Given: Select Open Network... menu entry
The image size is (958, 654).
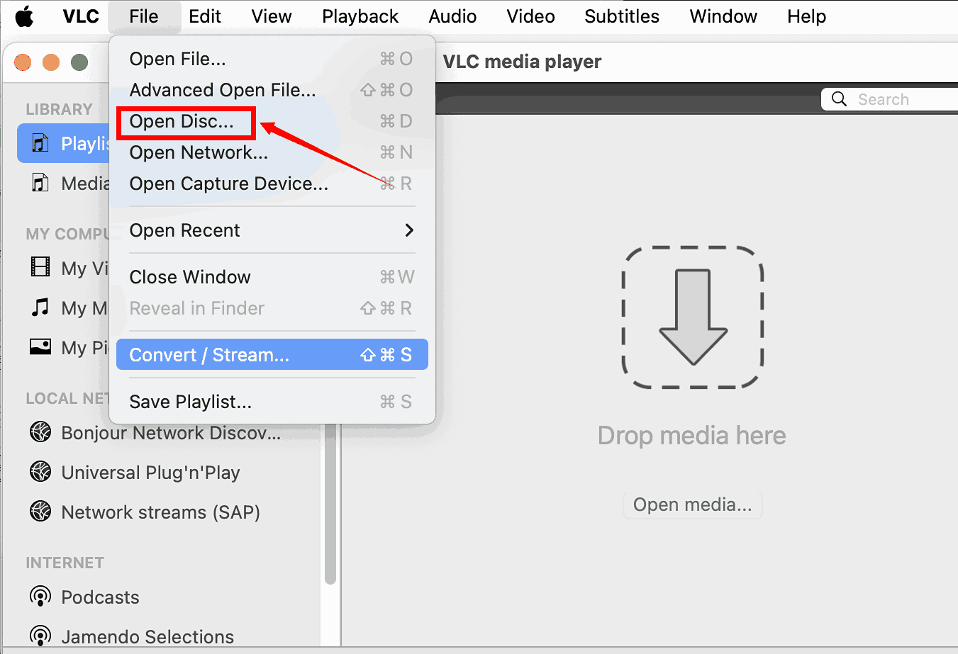Looking at the screenshot, I should pos(199,152).
